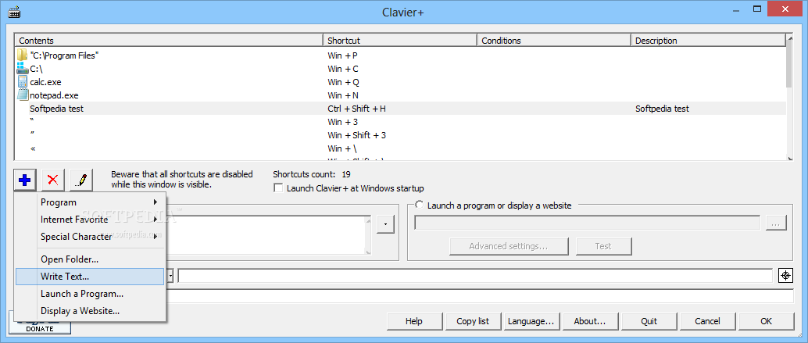Screen dimensions: 808x343
Task: Enable Launch Clavier+ at Windows startup
Action: (278, 188)
